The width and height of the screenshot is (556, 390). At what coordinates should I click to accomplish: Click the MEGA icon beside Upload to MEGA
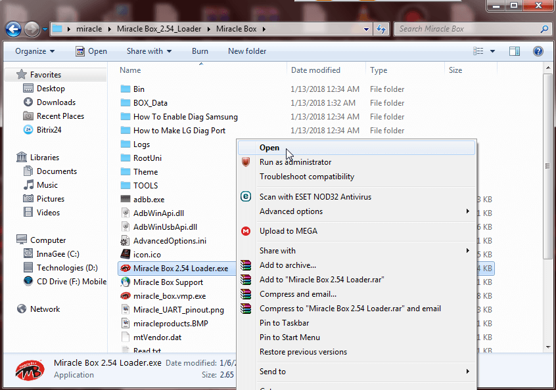246,231
